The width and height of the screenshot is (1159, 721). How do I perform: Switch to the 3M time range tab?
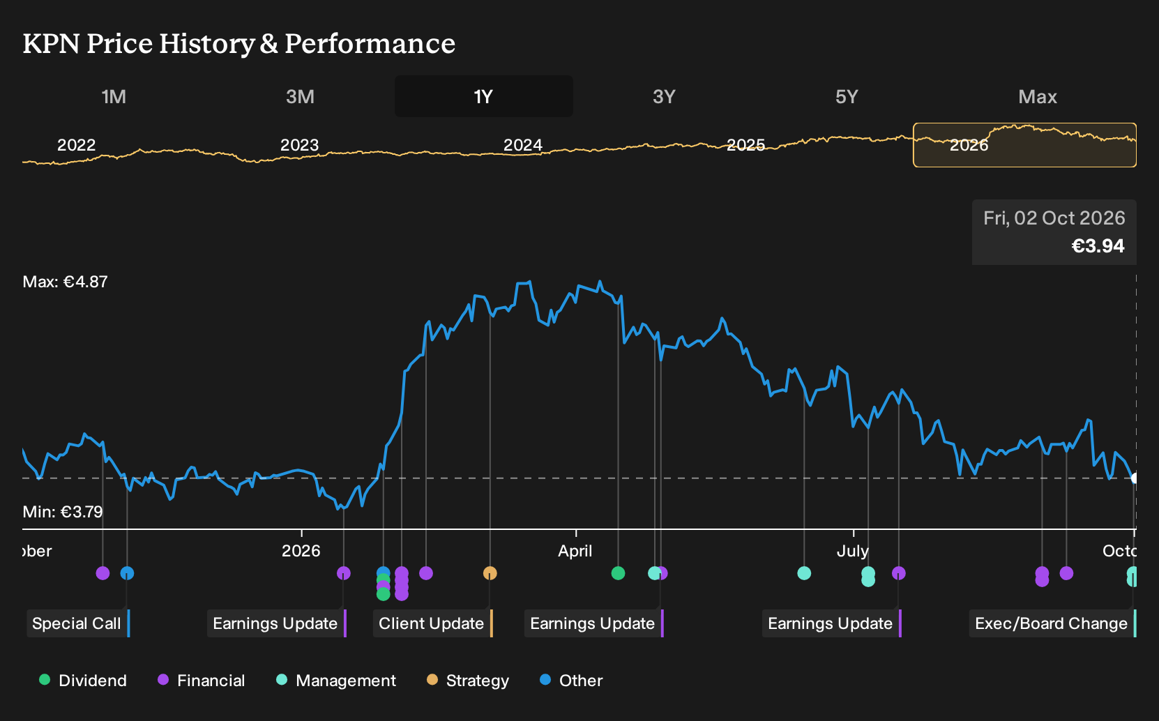(300, 97)
